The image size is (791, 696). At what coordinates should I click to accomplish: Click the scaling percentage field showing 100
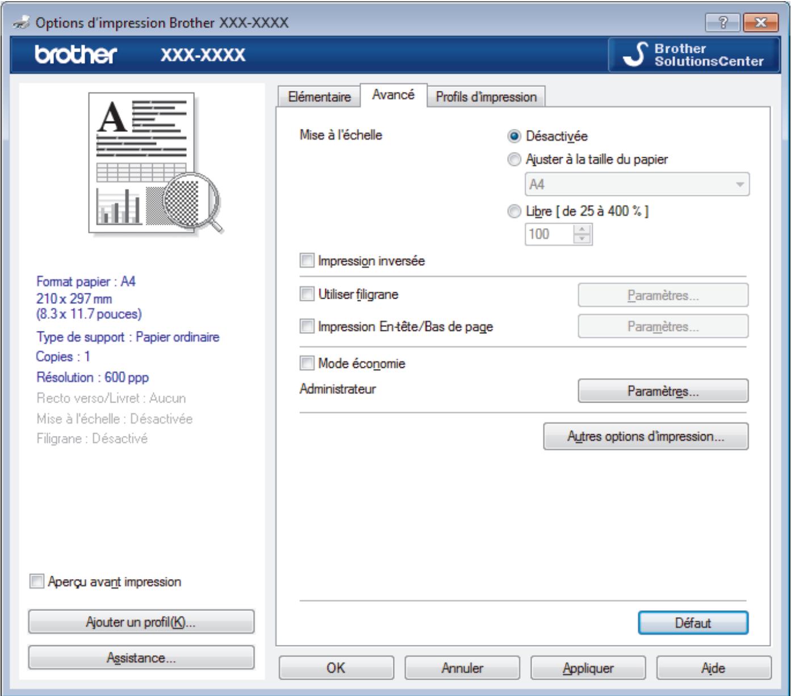549,234
